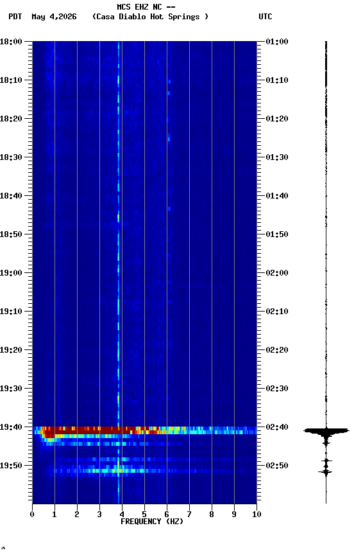The image size is (354, 555).
Task: Click the frequency axis label '7'
Action: tap(189, 515)
